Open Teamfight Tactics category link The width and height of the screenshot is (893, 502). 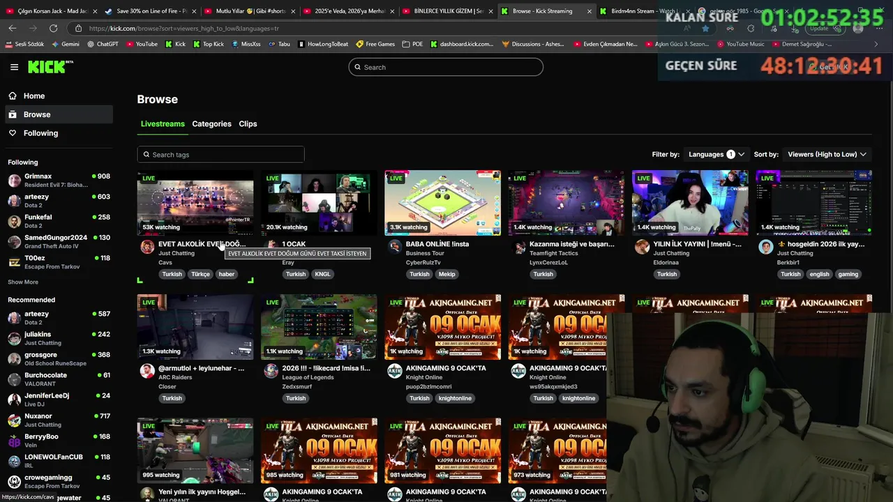click(x=554, y=253)
